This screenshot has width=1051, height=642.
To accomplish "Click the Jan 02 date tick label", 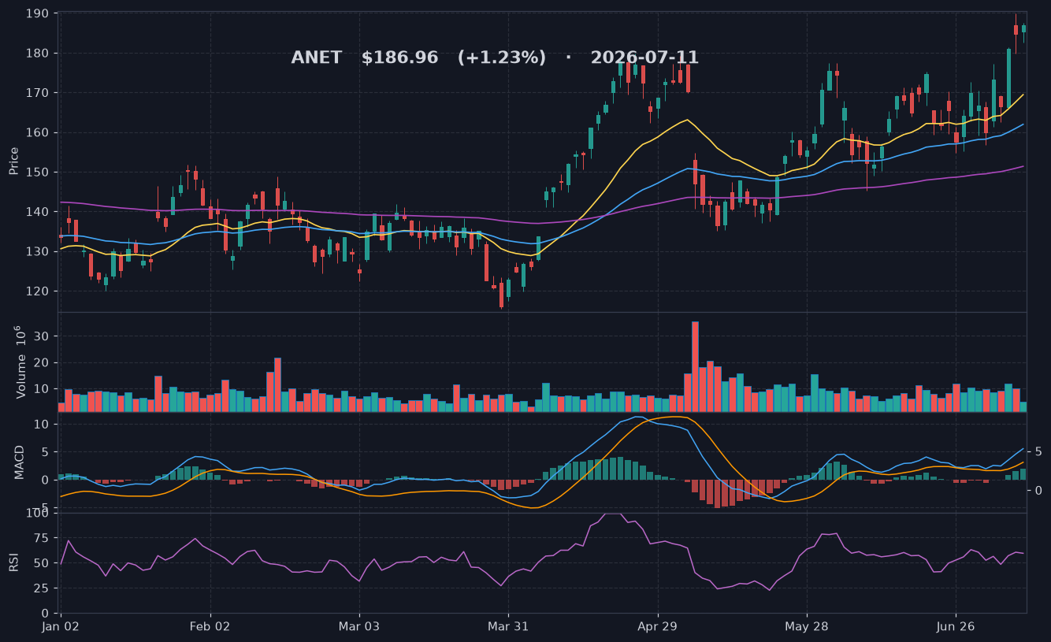I will [60, 627].
